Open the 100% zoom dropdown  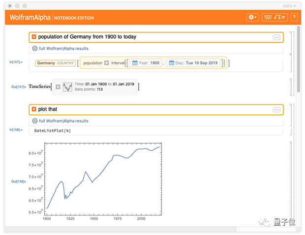tap(289, 6)
